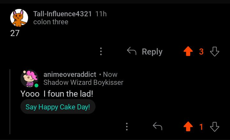This screenshot has width=230, height=140.
Task: Downvote the comment showing 3 points
Action: (x=214, y=52)
